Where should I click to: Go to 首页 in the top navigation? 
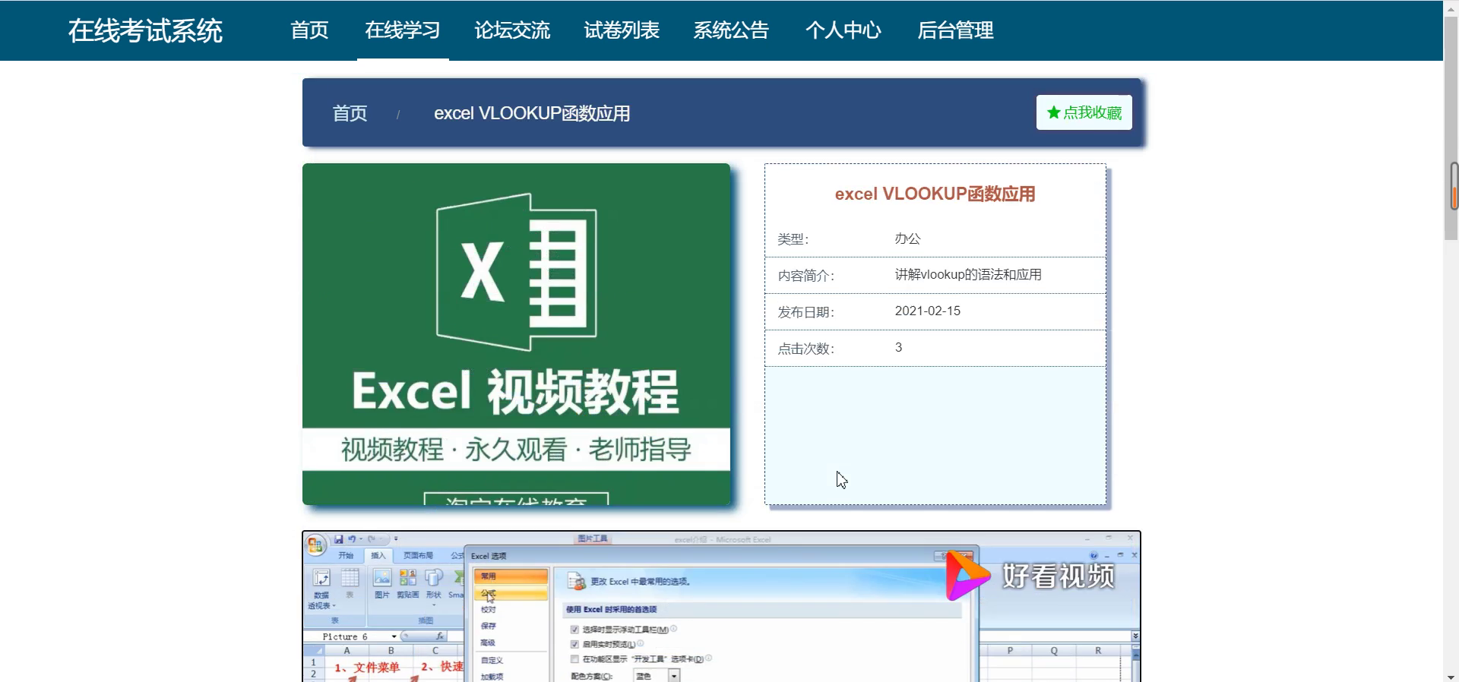(309, 30)
